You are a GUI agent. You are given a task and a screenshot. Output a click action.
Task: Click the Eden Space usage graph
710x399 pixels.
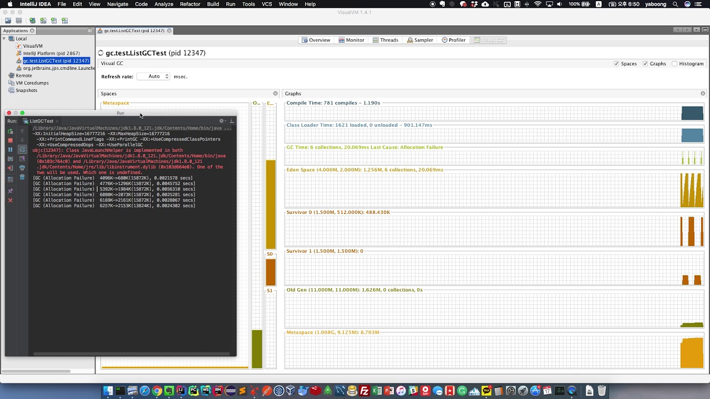(x=494, y=191)
